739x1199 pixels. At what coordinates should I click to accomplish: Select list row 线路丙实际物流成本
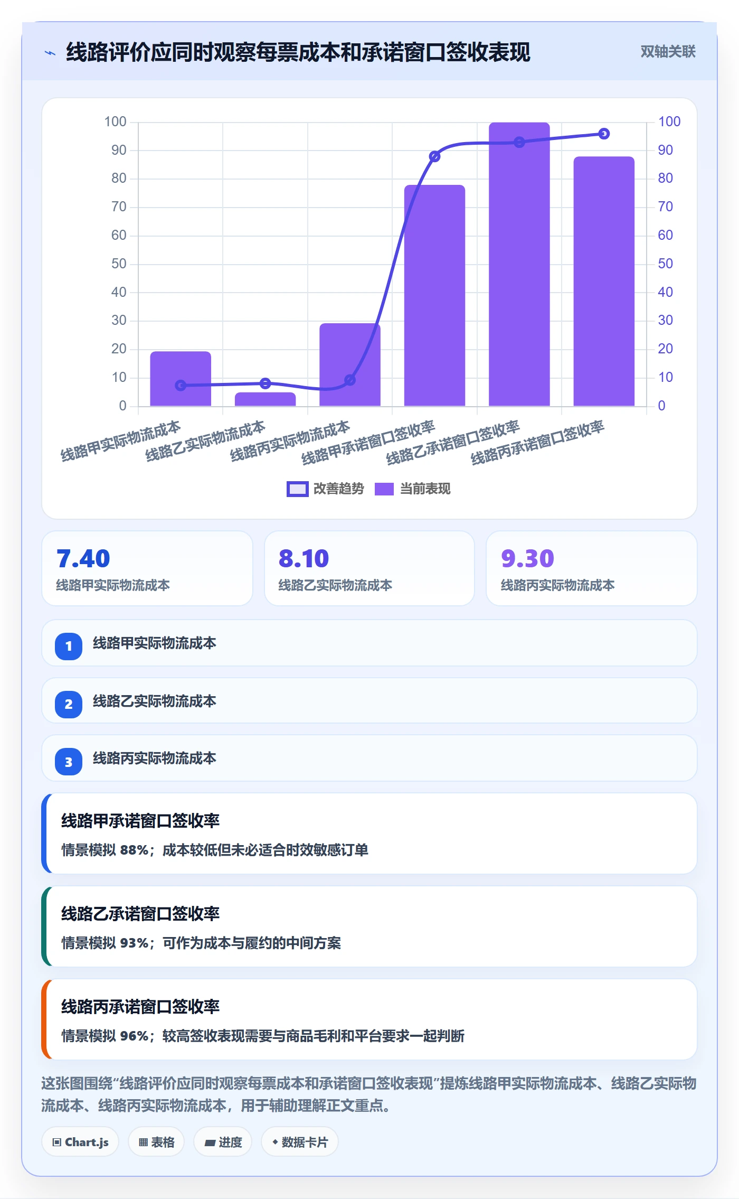tap(369, 758)
